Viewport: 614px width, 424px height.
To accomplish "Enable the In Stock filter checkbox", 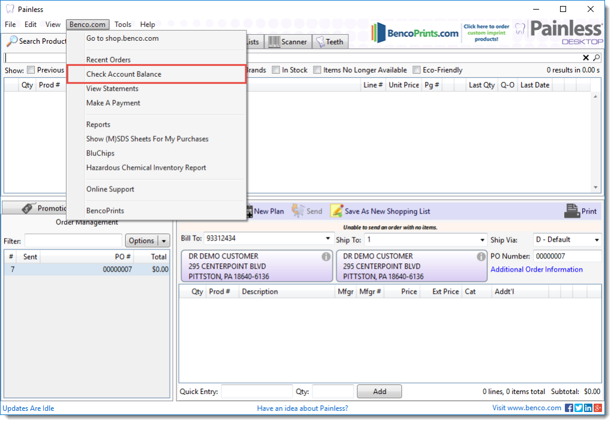I will pos(276,70).
